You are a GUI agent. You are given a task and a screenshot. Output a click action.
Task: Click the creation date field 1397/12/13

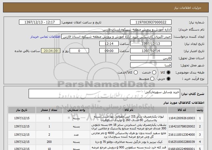click(x=151, y=44)
